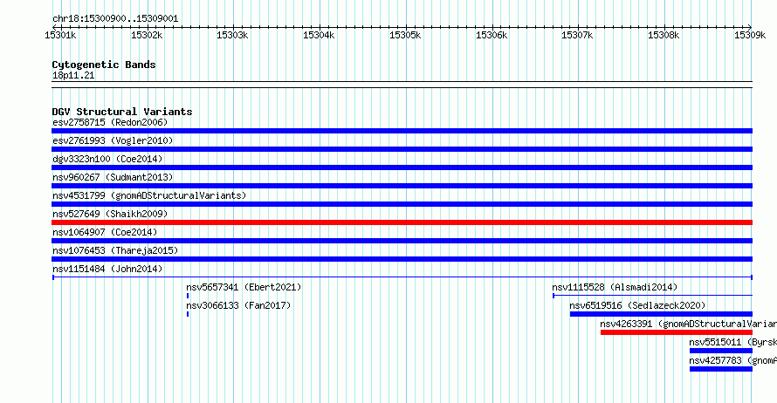Image resolution: width=777 pixels, height=403 pixels.
Task: Open the nsv4257783 label text
Action: coord(732,360)
